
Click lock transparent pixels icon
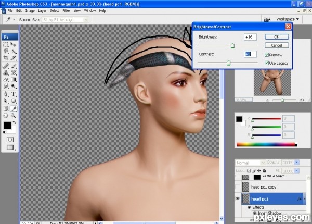[x=249, y=170]
